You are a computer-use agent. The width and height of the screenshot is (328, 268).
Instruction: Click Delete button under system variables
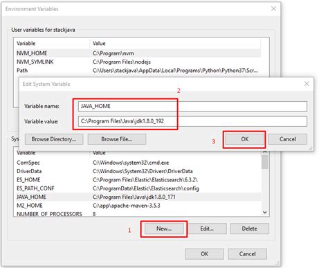tap(250, 229)
